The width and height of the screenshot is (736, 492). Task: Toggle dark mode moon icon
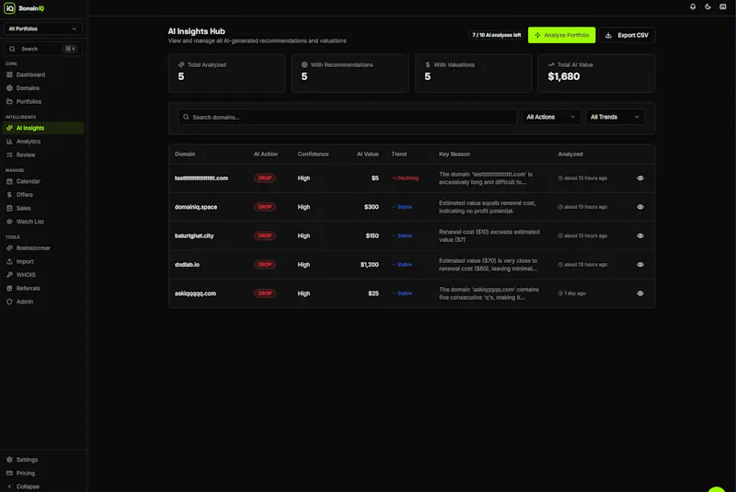[707, 7]
